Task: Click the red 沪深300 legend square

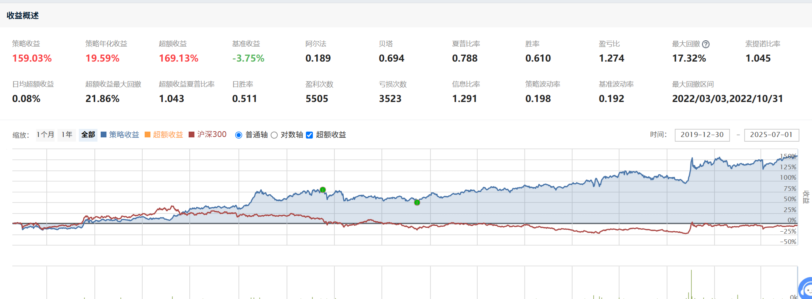Action: pyautogui.click(x=191, y=135)
